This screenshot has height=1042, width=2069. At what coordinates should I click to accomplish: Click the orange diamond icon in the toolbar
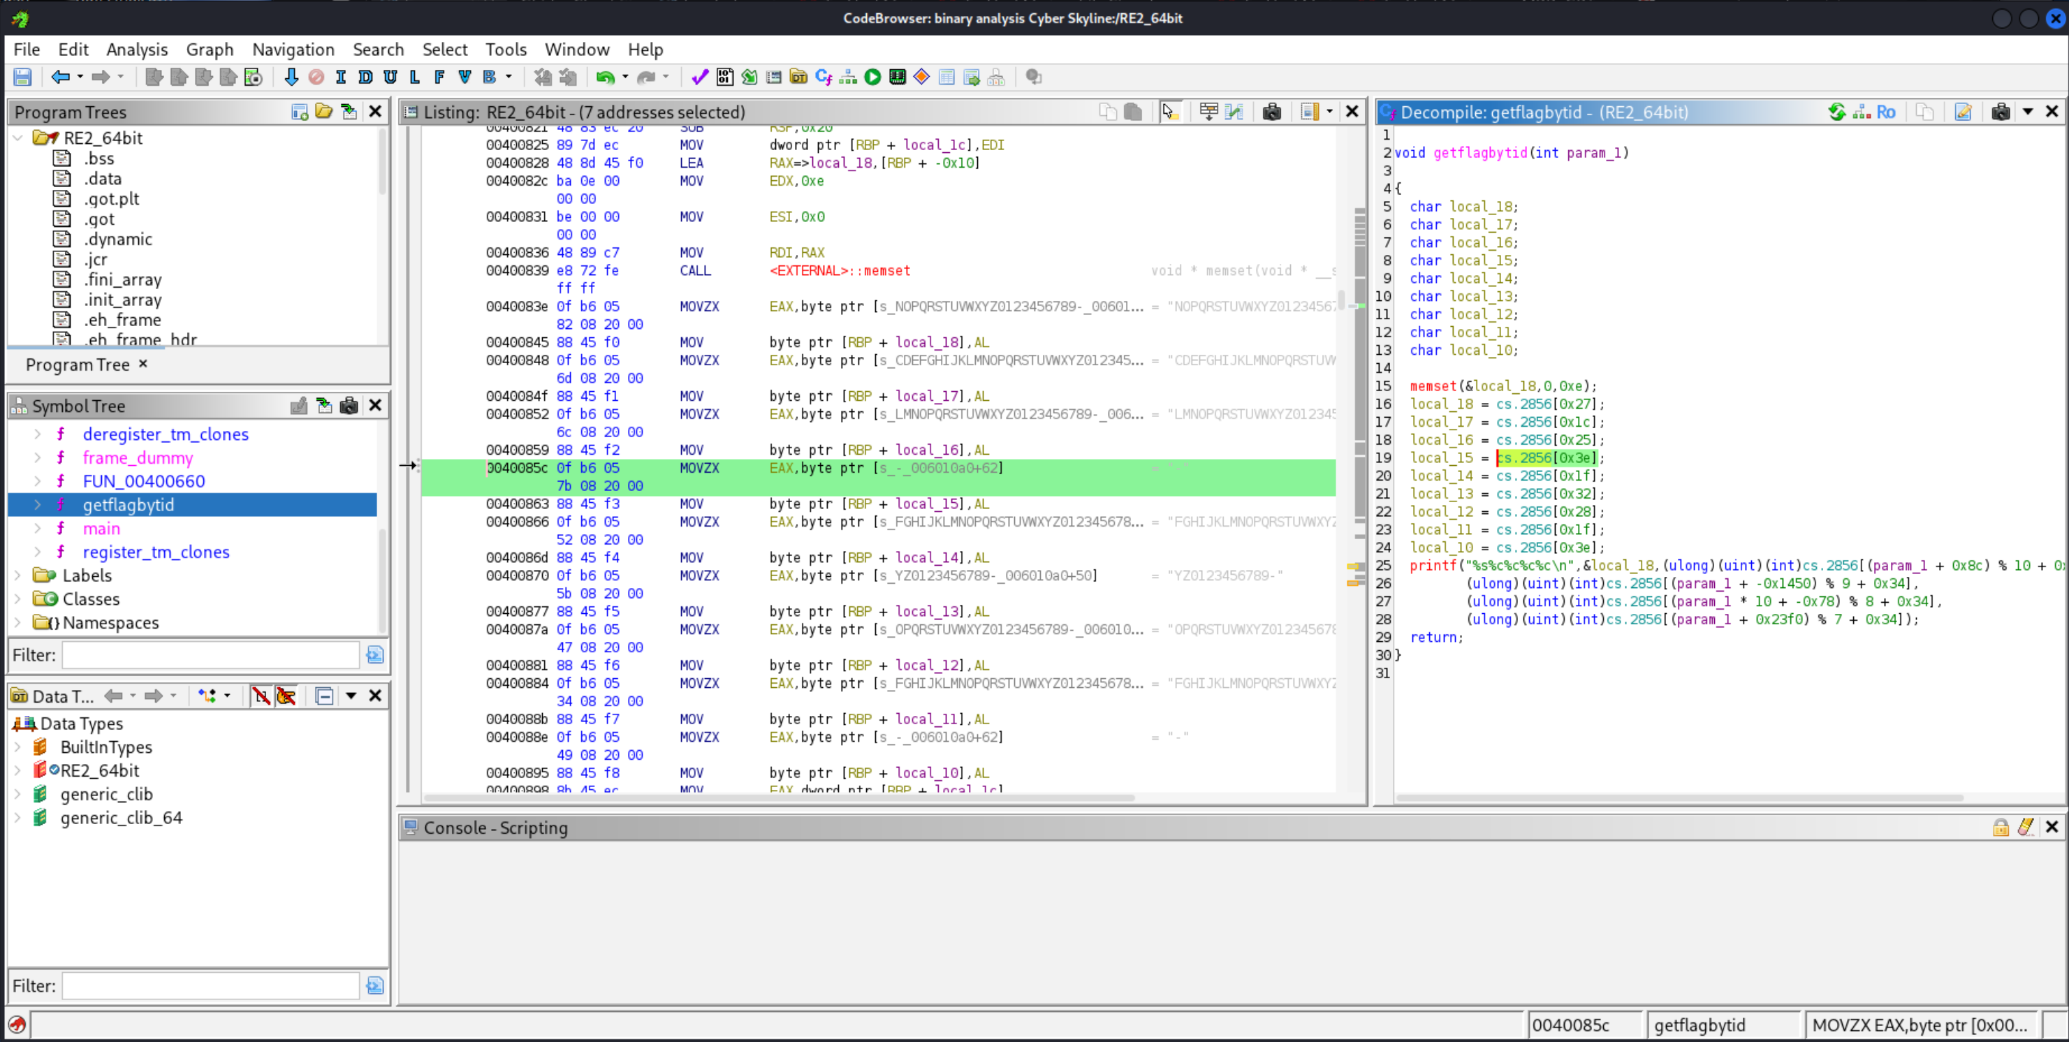(x=922, y=77)
